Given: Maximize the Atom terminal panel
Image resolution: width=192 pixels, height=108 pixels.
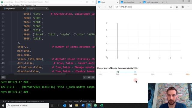Looking at the screenshot, I should [x=89, y=77].
